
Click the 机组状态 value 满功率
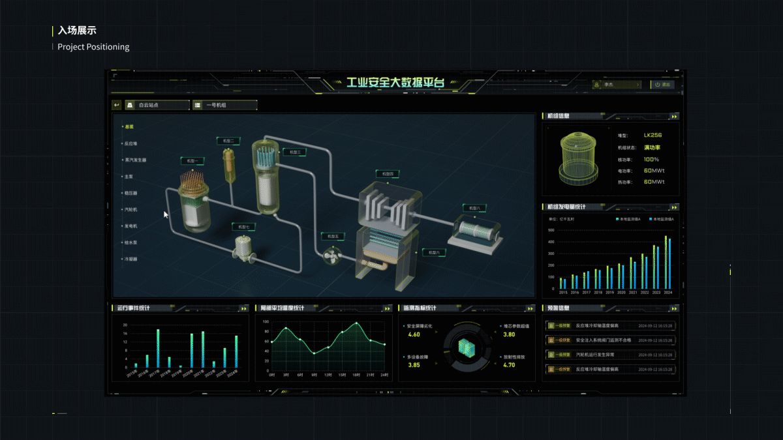652,147
